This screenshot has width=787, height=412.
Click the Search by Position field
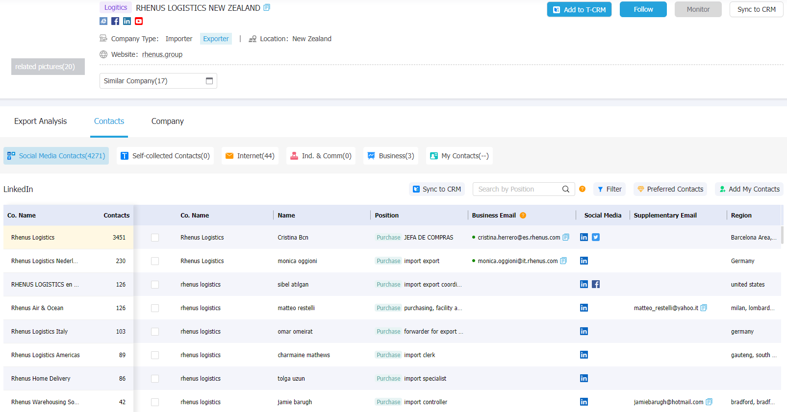517,189
